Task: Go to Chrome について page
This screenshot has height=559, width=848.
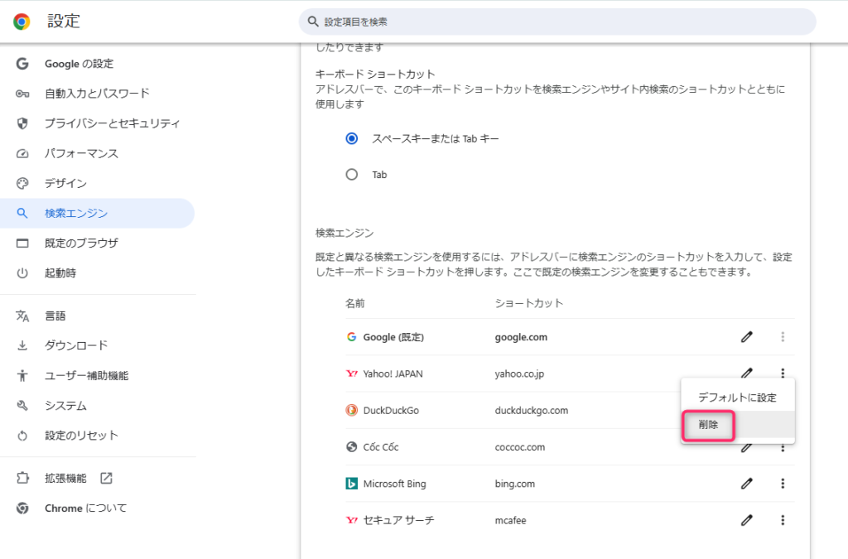Action: tap(85, 508)
